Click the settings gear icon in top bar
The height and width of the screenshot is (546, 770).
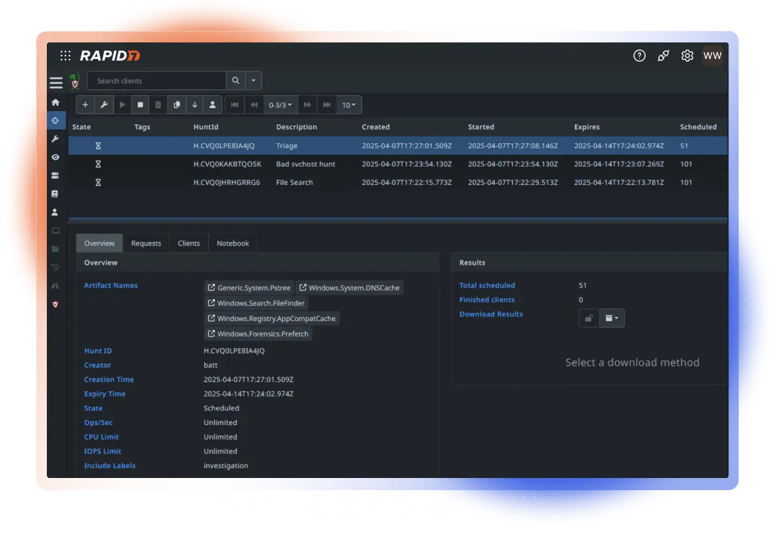point(687,56)
